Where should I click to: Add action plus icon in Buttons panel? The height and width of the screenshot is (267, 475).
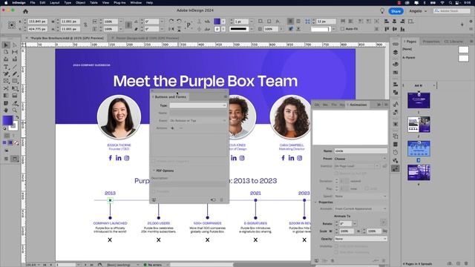(x=172, y=128)
